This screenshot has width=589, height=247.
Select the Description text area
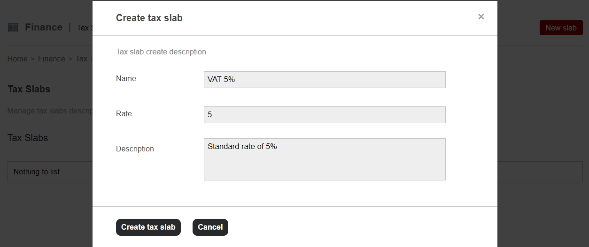(324, 159)
